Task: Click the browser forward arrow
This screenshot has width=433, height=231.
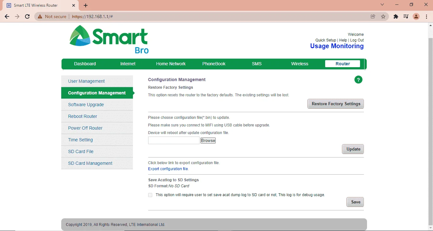Action: 17,16
